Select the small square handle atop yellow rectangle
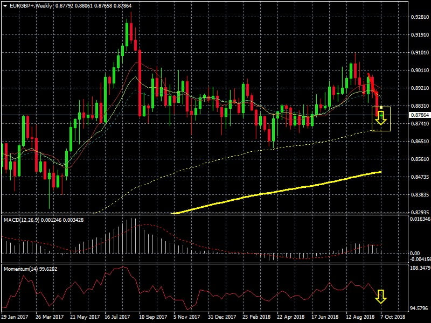 (381, 108)
